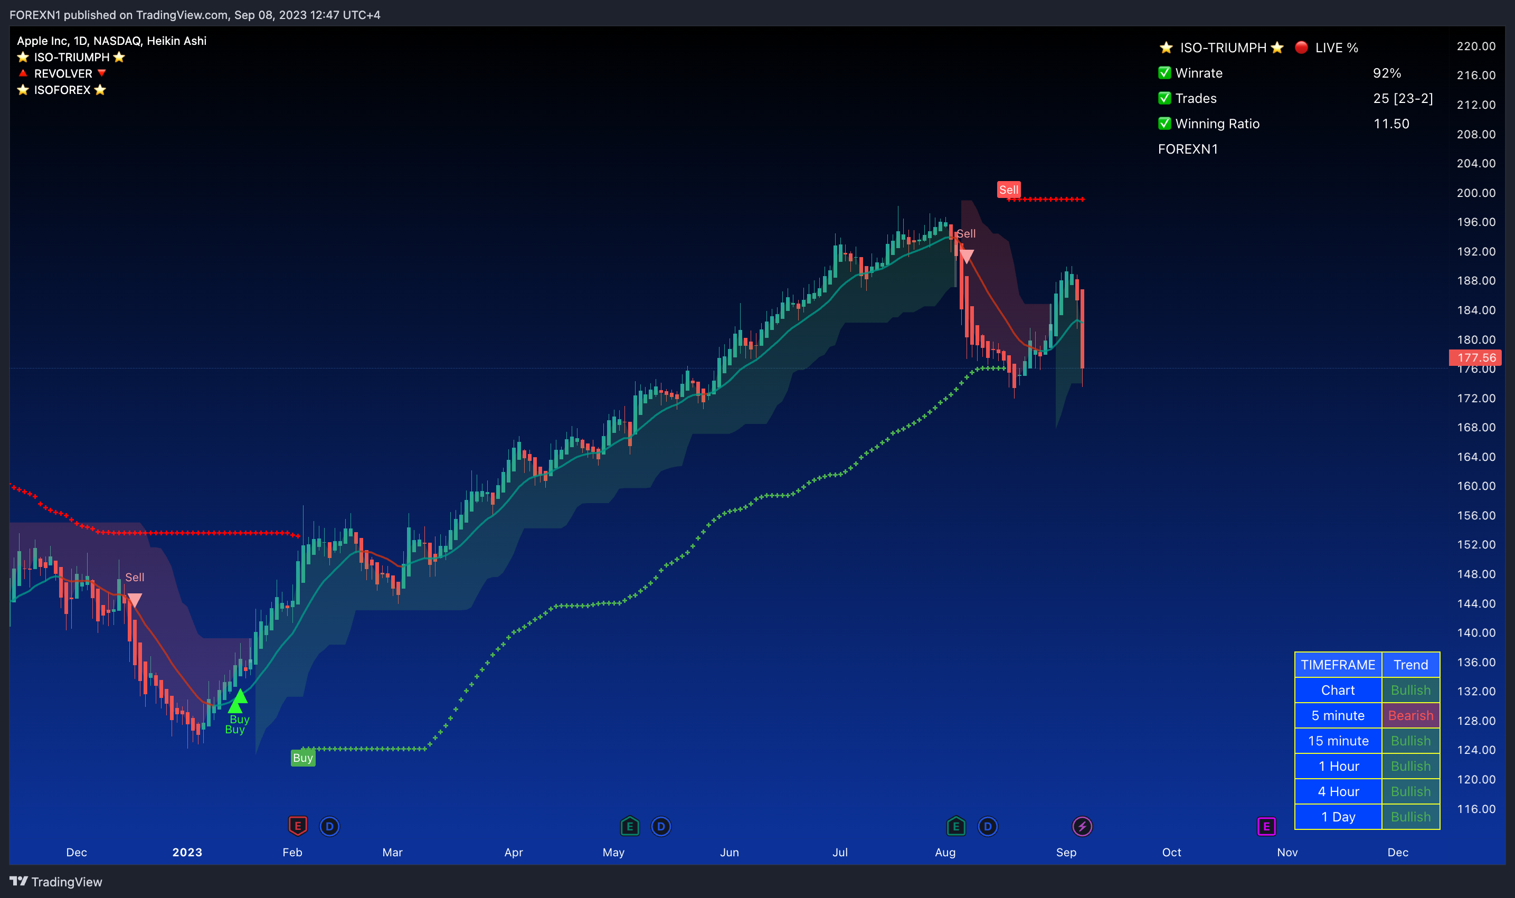Click the Sep label on time axis
This screenshot has height=898, width=1515.
pyautogui.click(x=1066, y=852)
